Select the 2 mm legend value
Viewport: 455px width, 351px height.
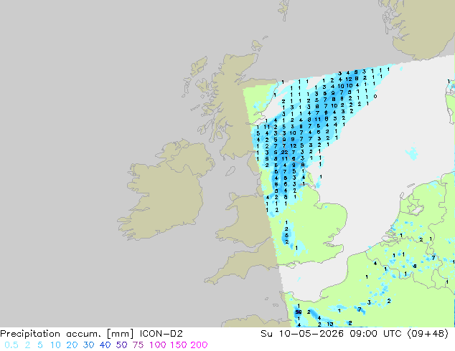27,345
